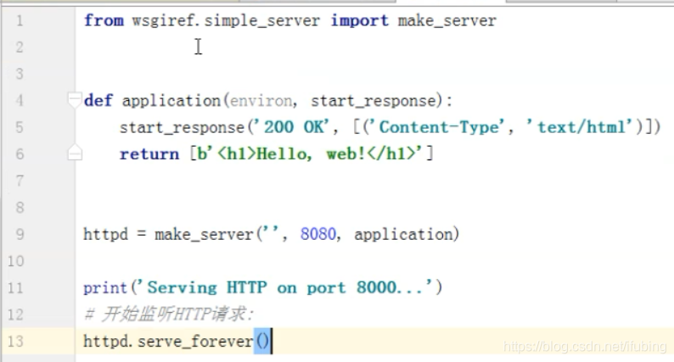Click the 'text/html' string

581,127
